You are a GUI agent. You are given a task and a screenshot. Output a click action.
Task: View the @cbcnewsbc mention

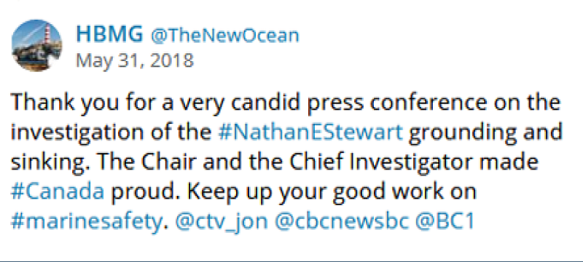point(342,221)
